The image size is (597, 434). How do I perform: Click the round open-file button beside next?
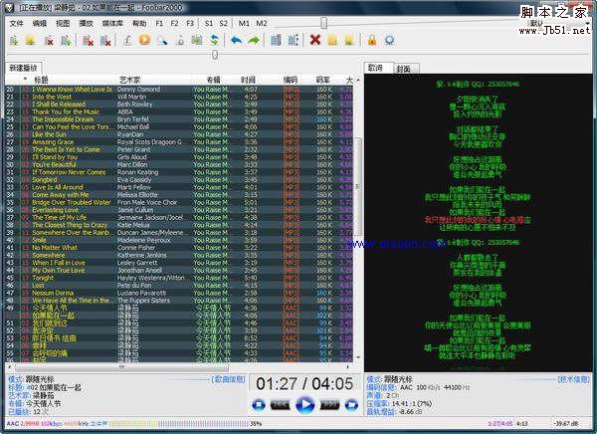pyautogui.click(x=352, y=404)
